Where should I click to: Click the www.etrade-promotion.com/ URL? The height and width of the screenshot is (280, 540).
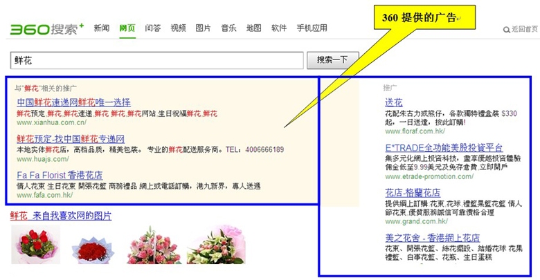(x=429, y=176)
